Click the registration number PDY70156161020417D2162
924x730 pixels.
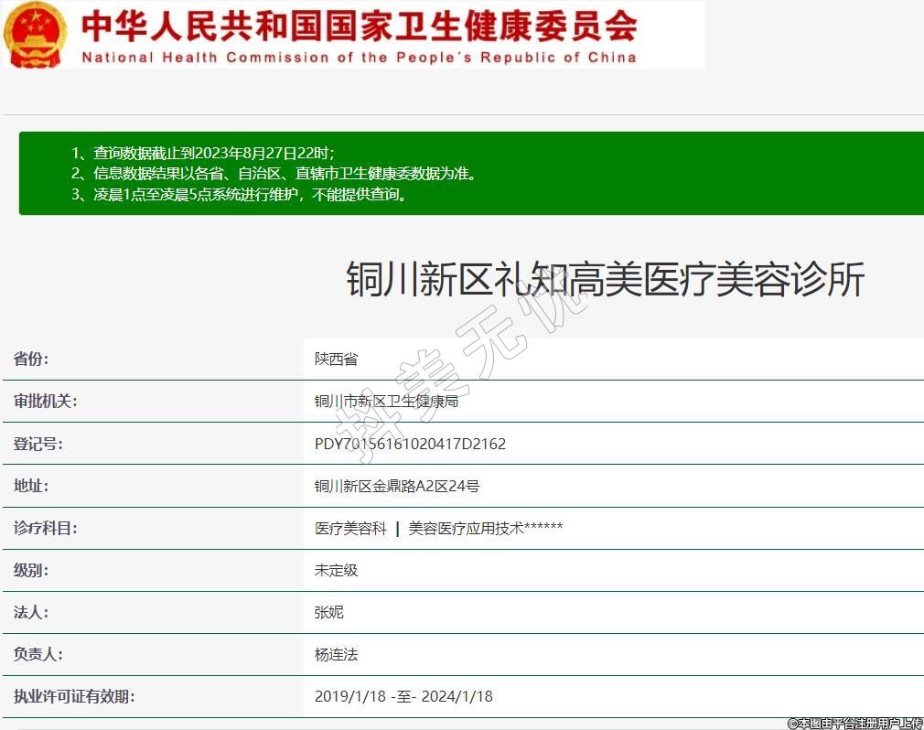tap(410, 444)
